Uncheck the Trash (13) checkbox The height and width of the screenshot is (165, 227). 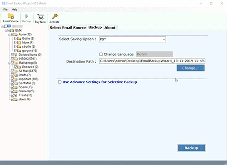tap(12, 95)
